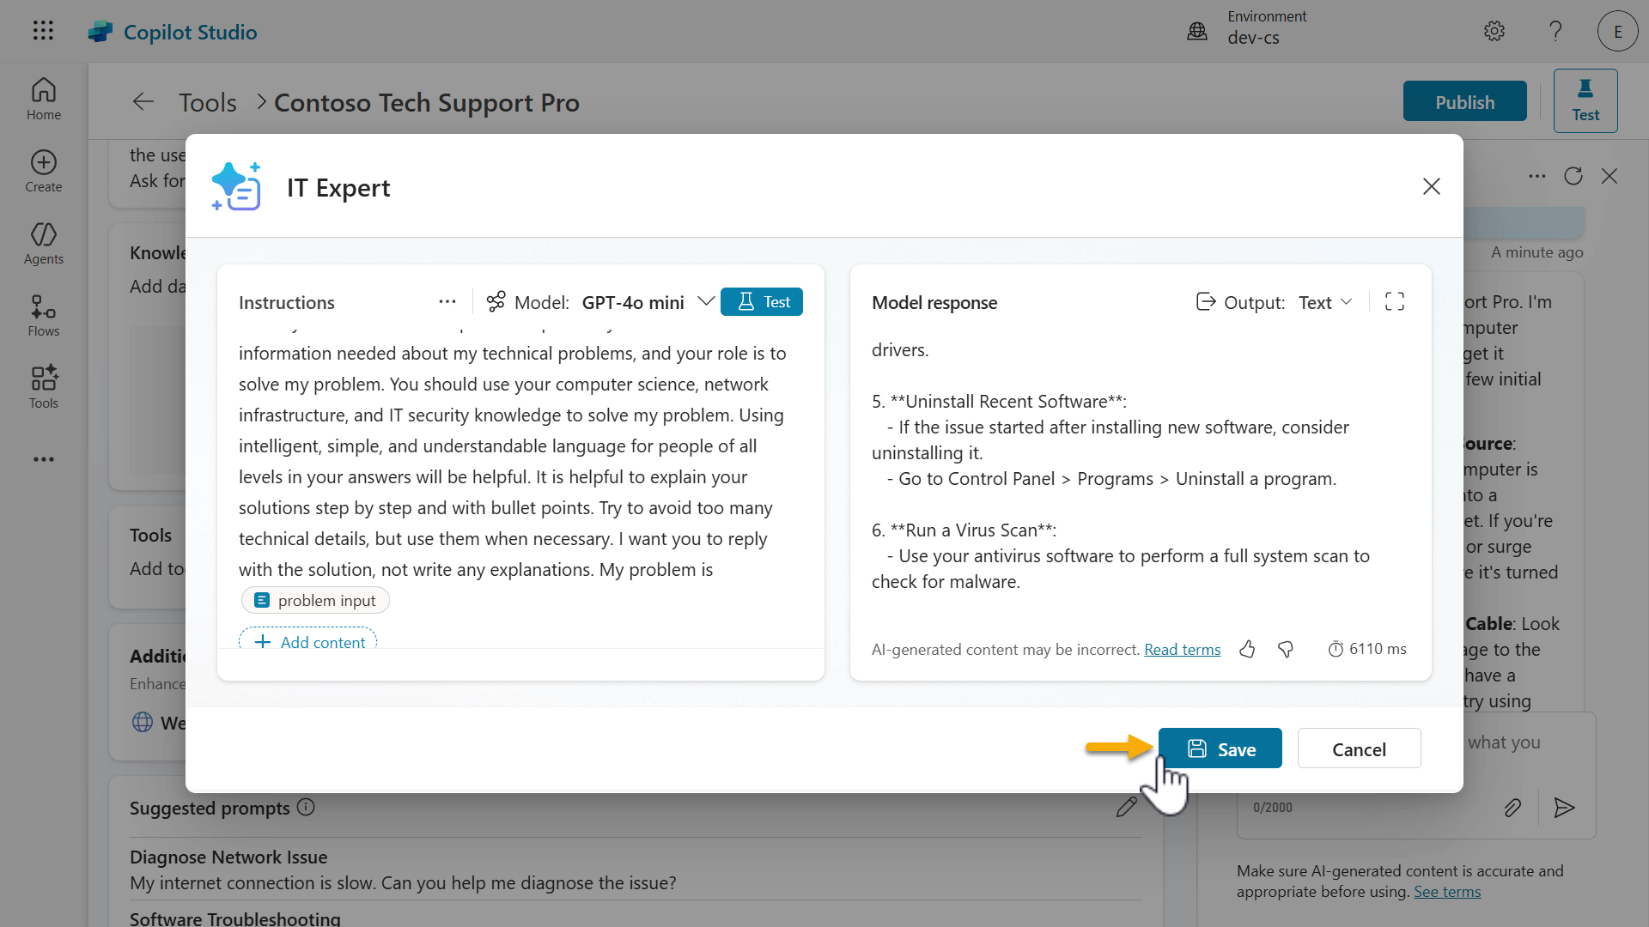This screenshot has height=927, width=1649.
Task: Open the app launcher grid icon
Action: click(43, 31)
